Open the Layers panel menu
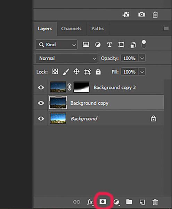The width and height of the screenshot is (172, 209). [166, 29]
